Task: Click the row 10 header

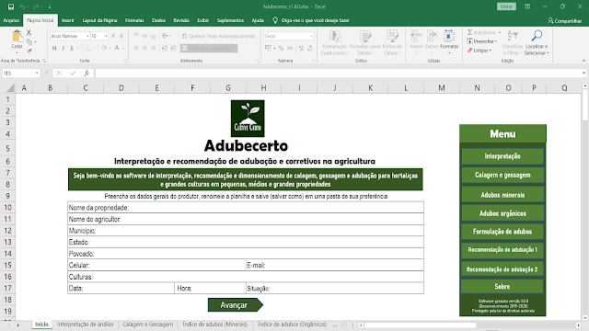Action: coord(7,208)
